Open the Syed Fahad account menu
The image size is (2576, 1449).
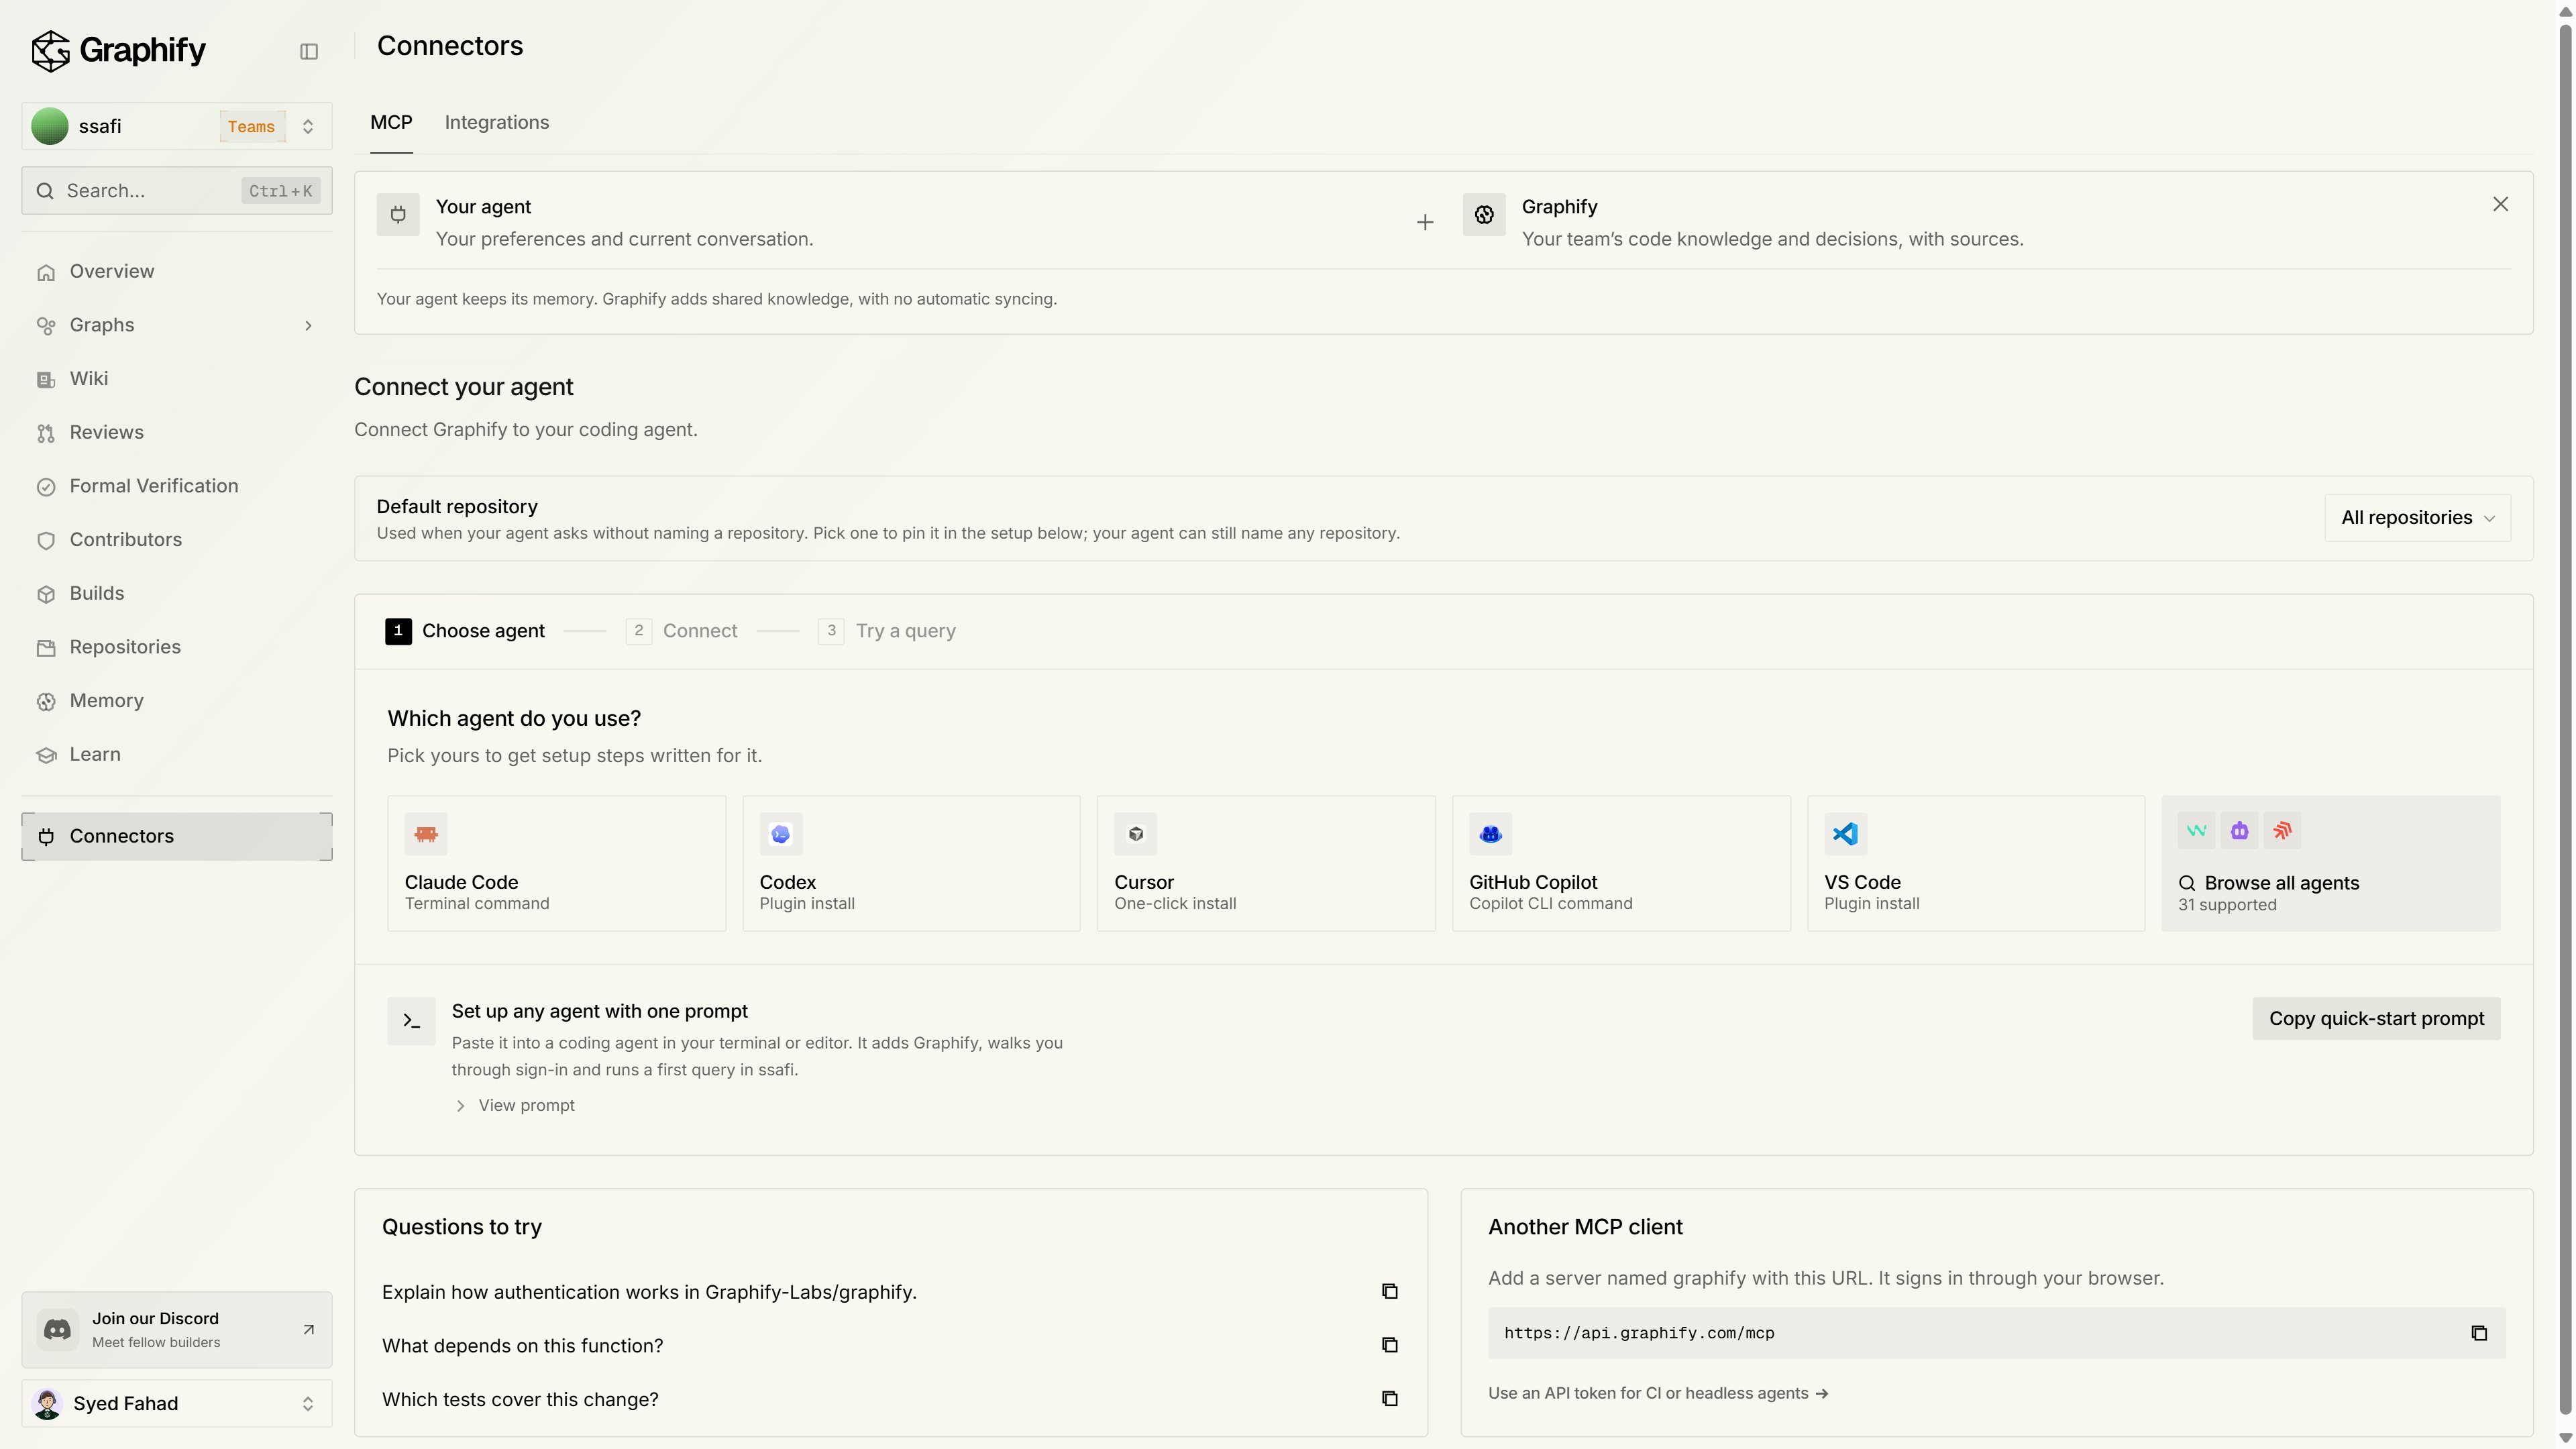coord(177,1403)
